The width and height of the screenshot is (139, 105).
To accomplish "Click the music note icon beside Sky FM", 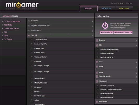I will click(29, 36).
